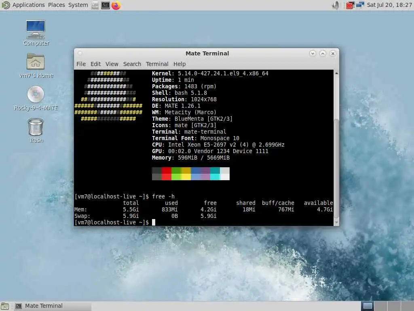
Task: Open the Places menu
Action: point(57,5)
